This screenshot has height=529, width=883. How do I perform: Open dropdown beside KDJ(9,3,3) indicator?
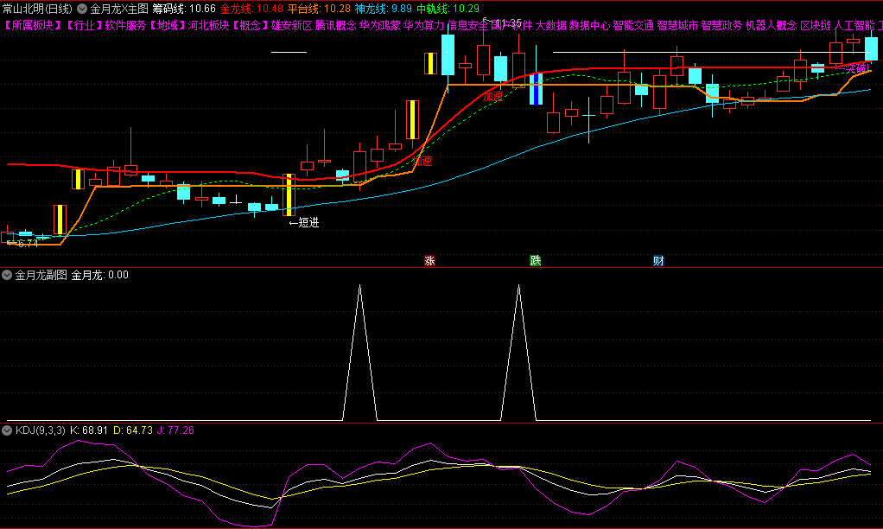click(x=7, y=430)
